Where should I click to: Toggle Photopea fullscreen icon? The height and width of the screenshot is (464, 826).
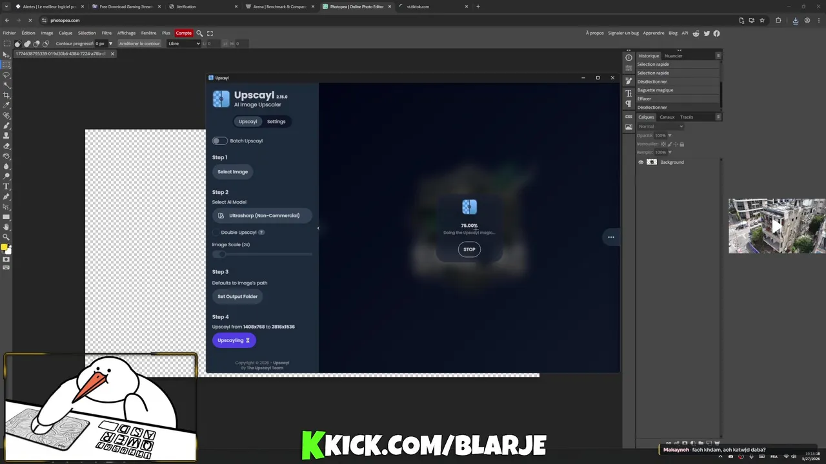click(210, 33)
